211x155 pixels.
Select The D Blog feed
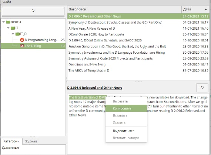[x=33, y=46]
